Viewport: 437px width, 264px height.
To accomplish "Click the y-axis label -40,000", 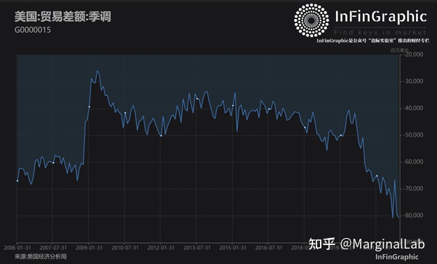I will (413, 108).
